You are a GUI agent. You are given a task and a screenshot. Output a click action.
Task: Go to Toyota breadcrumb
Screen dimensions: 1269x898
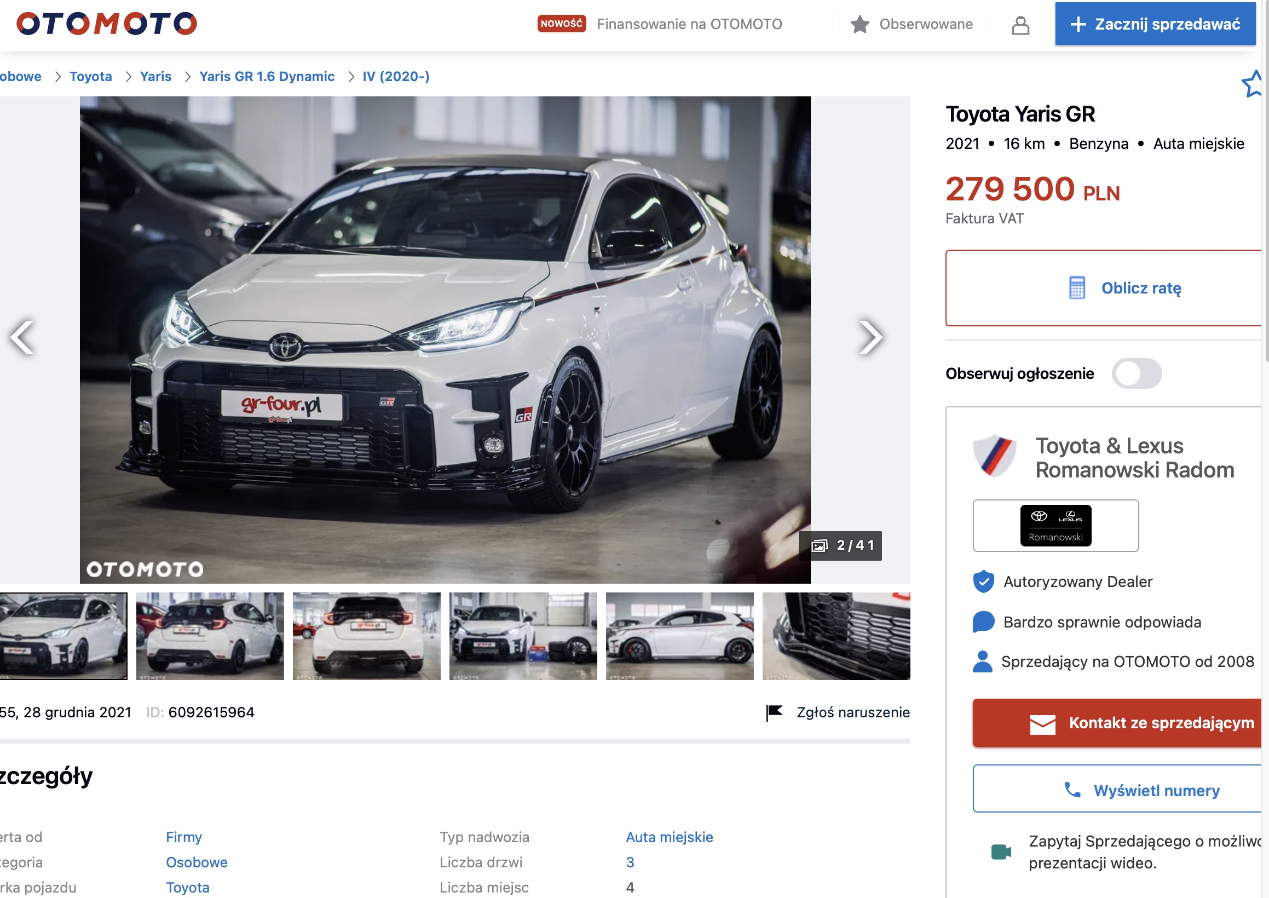coord(91,76)
